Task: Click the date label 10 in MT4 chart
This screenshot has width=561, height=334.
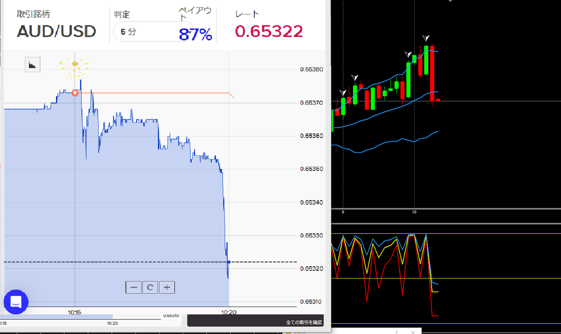Action: point(414,212)
